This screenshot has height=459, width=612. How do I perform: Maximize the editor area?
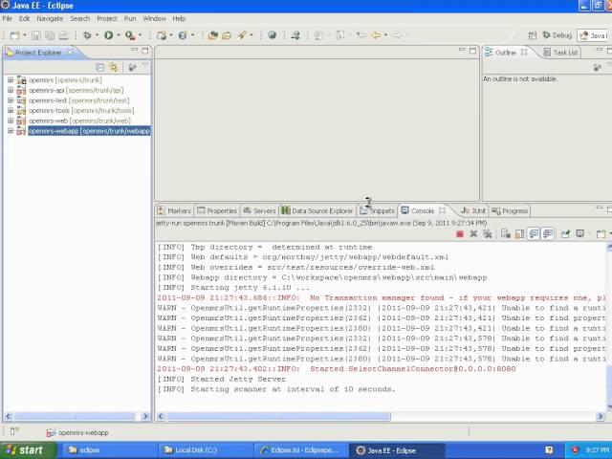[x=473, y=51]
